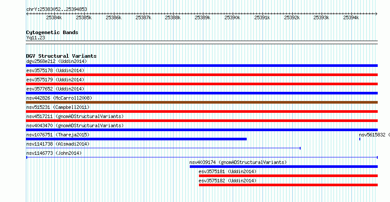Select the esv3577652 (Uddin2014) label
390x202 pixels.
coord(55,89)
